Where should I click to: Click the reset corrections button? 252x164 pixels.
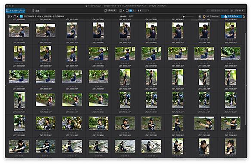click(217, 11)
